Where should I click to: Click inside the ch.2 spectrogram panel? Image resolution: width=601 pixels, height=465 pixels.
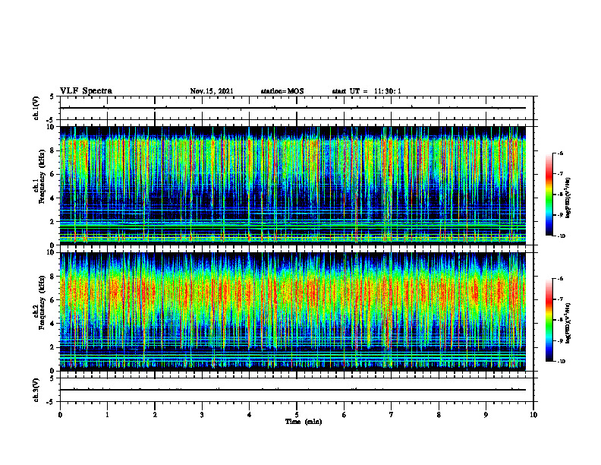pos(293,312)
